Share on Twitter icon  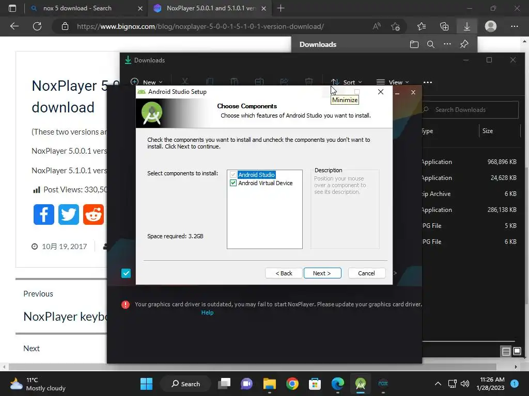pyautogui.click(x=69, y=214)
